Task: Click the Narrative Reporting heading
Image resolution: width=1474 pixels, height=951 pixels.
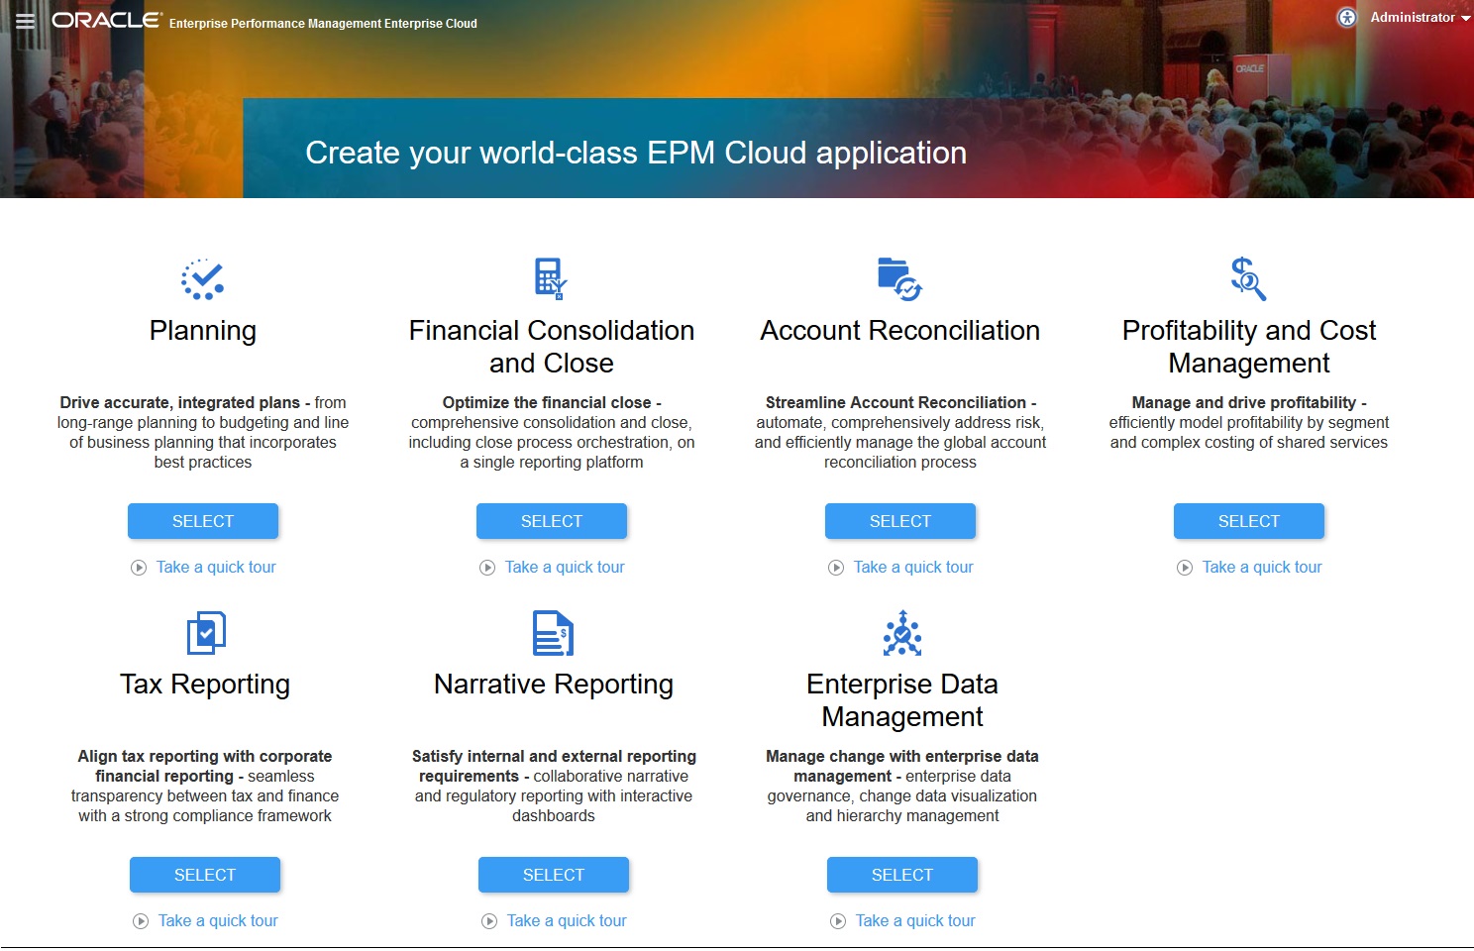Action: click(x=554, y=685)
